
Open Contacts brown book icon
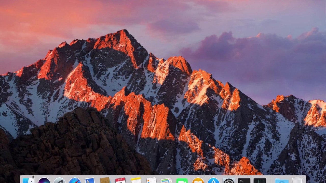105,180
